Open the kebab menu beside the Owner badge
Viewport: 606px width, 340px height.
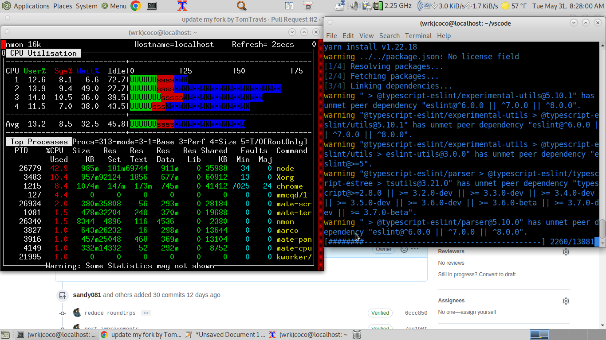click(x=415, y=249)
